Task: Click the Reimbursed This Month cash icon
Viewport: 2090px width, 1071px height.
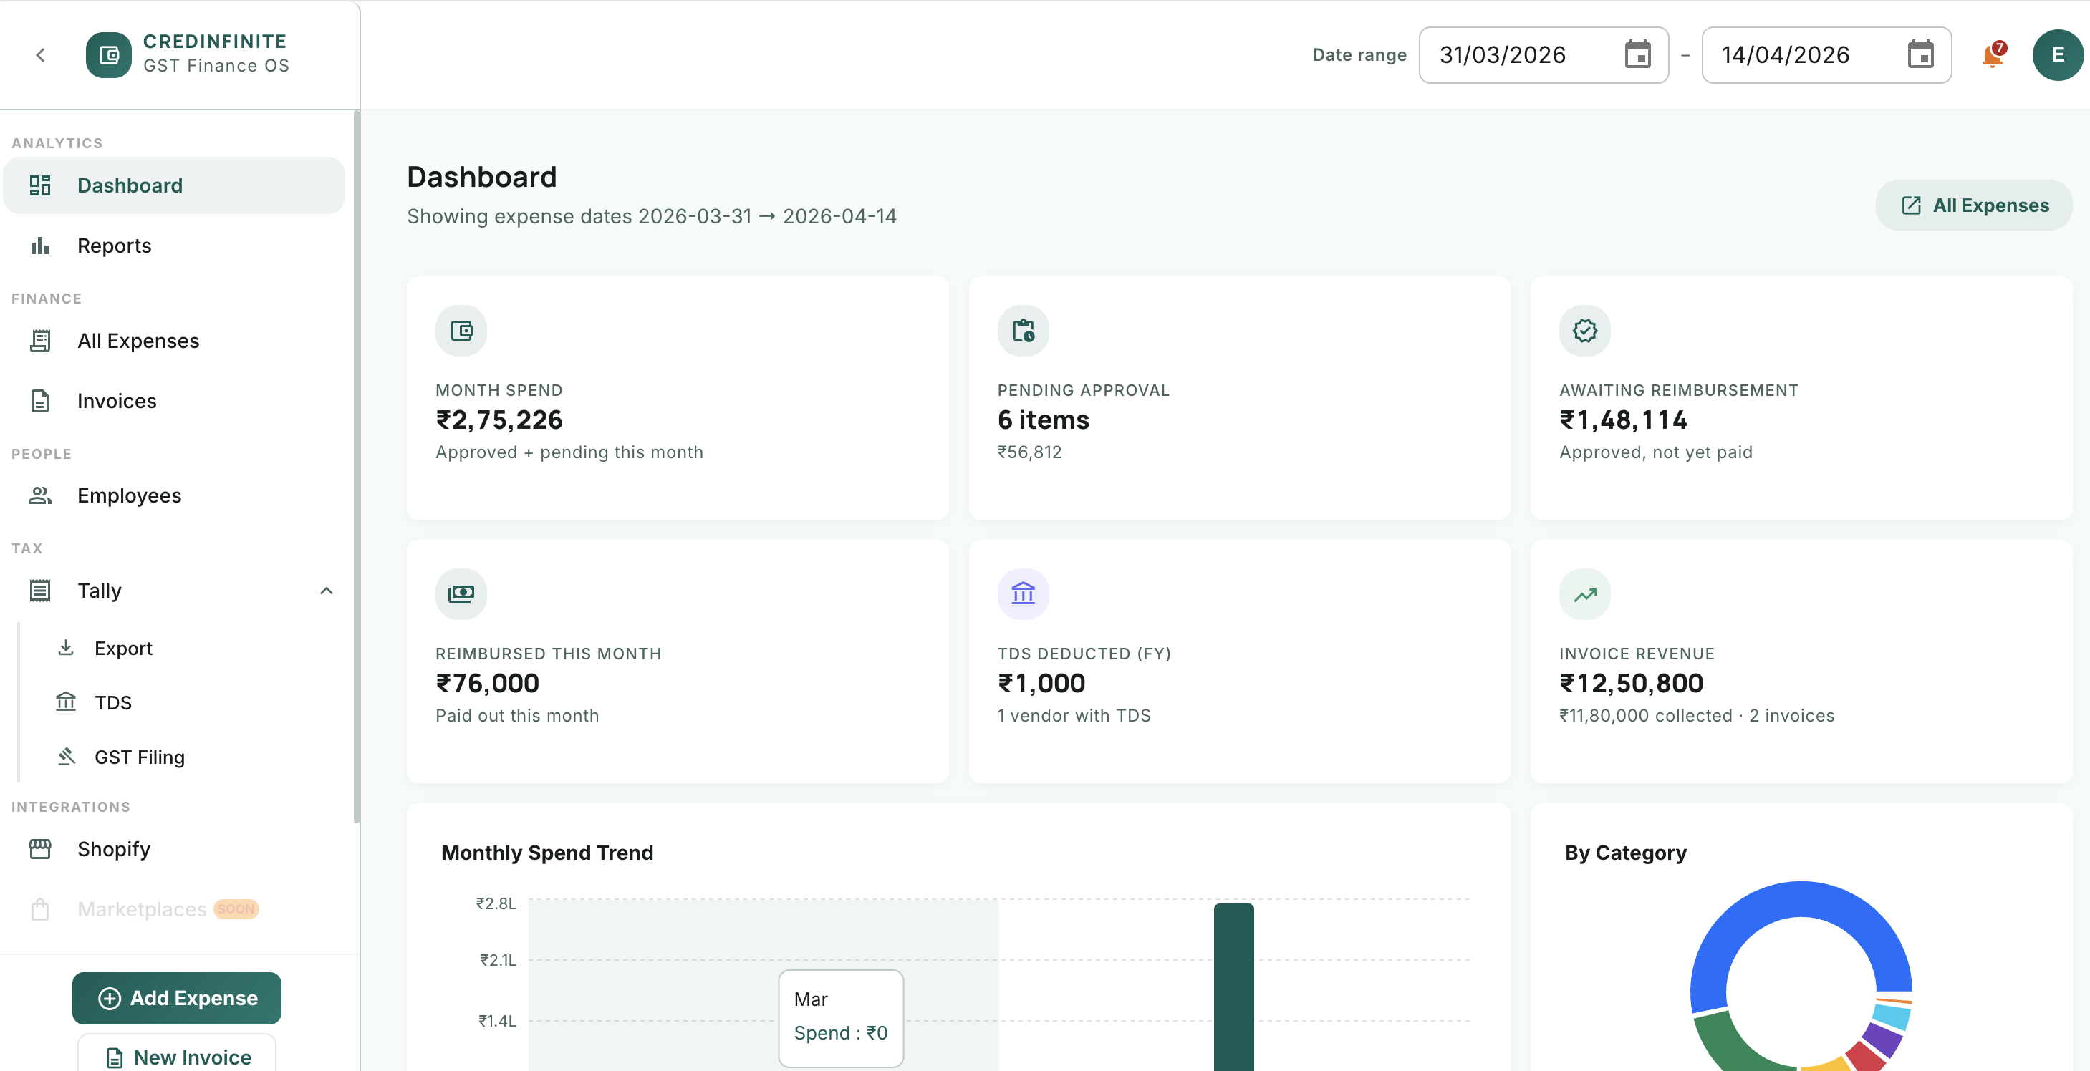Action: [x=461, y=593]
